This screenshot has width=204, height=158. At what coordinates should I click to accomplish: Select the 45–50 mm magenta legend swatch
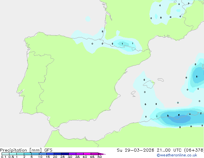(95, 154)
